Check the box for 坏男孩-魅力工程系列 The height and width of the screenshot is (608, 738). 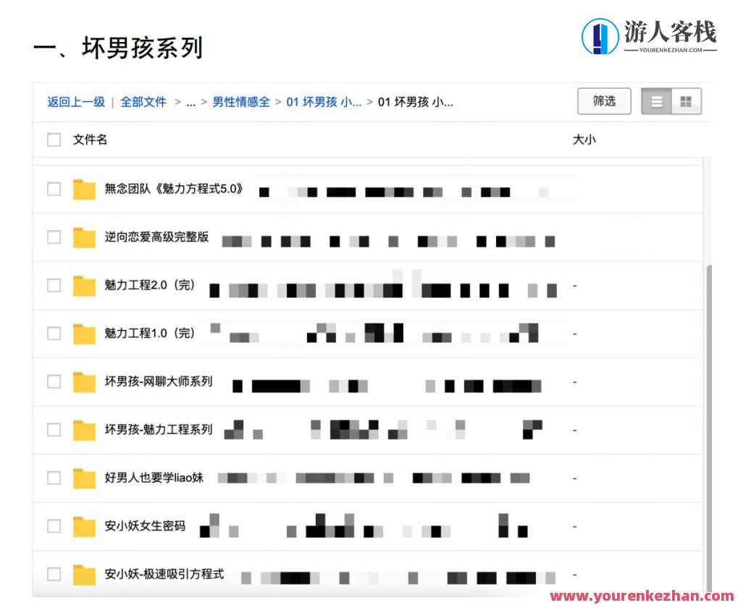click(x=54, y=430)
